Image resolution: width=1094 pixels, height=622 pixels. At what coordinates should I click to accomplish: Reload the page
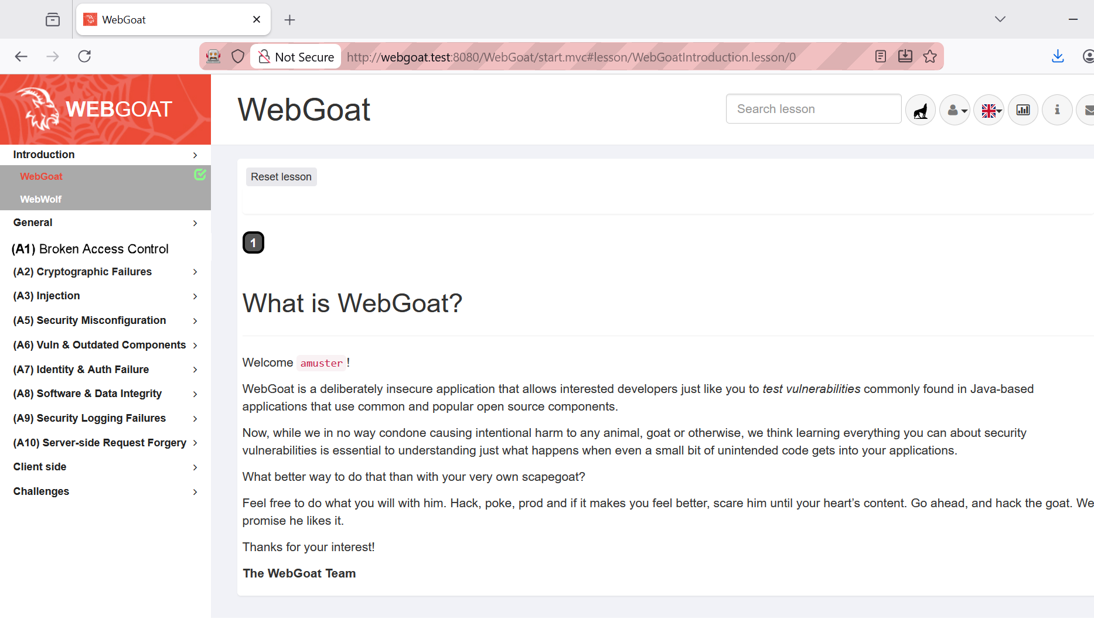(84, 56)
